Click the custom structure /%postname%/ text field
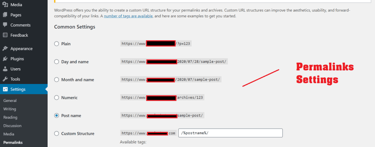This screenshot has height=147, width=375. coord(230,133)
